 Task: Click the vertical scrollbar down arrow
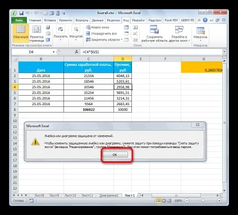[225, 191]
